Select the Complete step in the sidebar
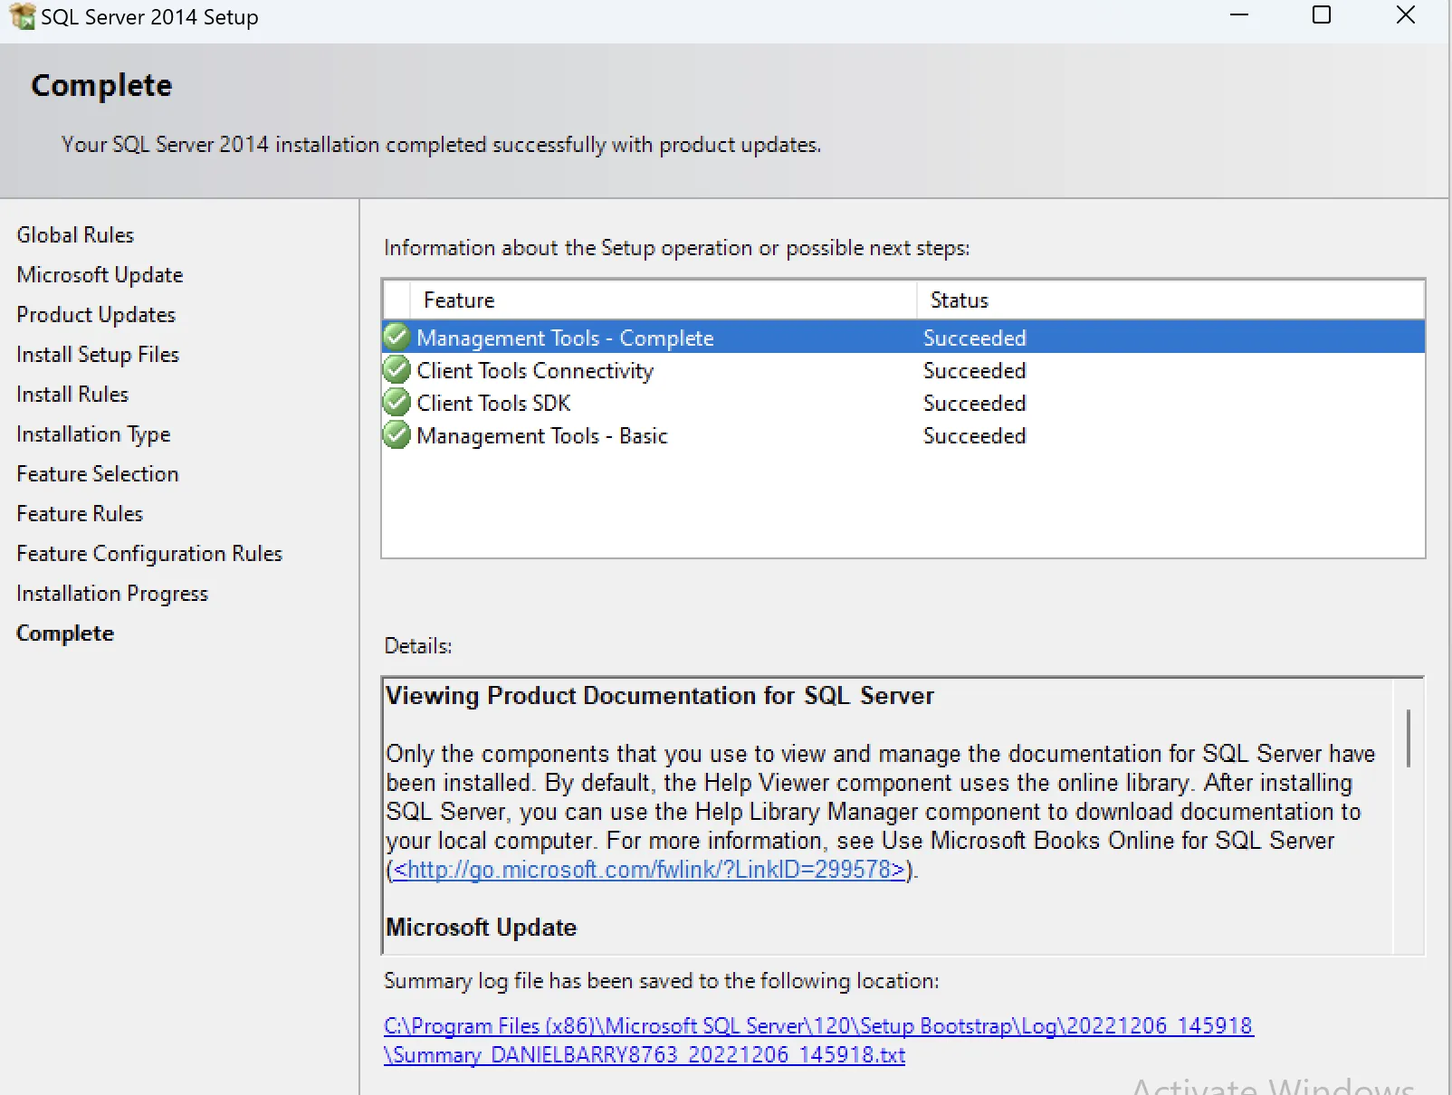1452x1095 pixels. pyautogui.click(x=65, y=633)
